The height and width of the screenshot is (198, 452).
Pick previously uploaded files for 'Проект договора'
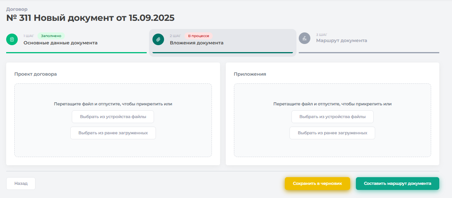[x=113, y=133]
